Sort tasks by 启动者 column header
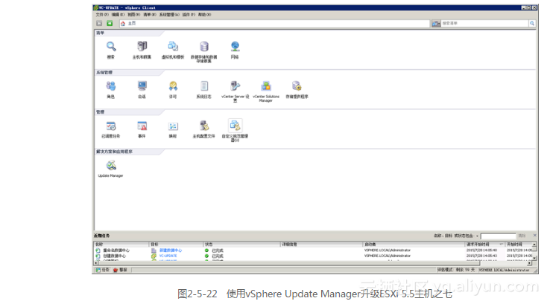The width and height of the screenshot is (547, 304). (x=414, y=245)
